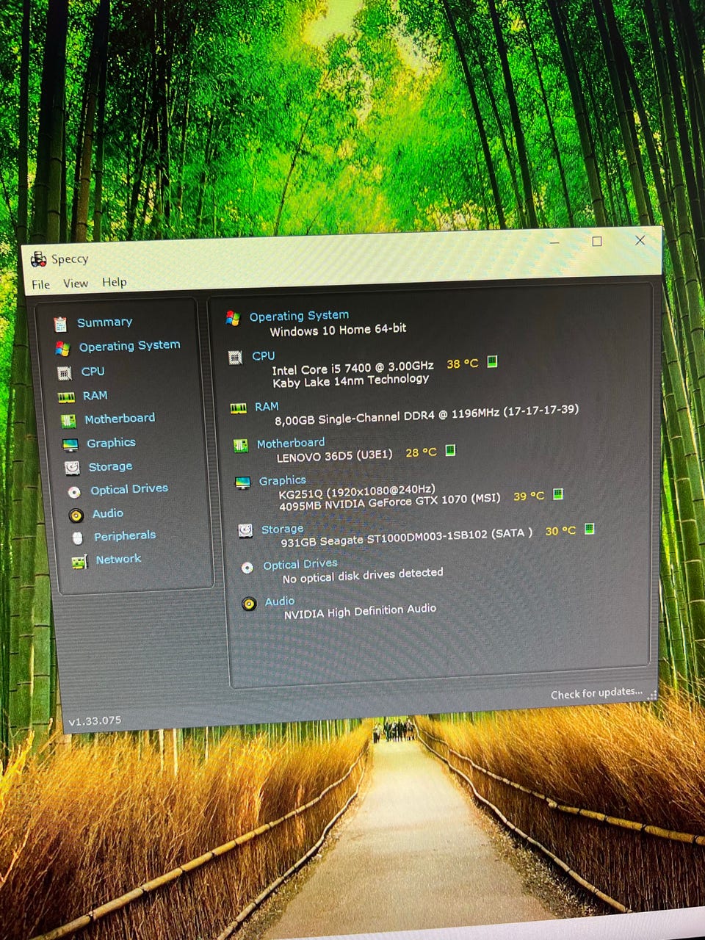Open the CPU heading link in summary
Screen dimensions: 705x940
(x=263, y=355)
